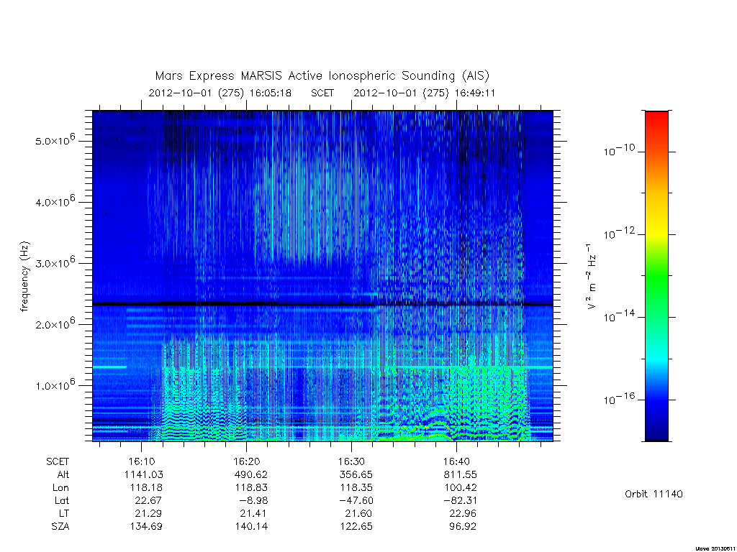Viewport: 737px width, 552px height.
Task: Click y-axis tick label '2.0×10^6'
Action: (55, 323)
